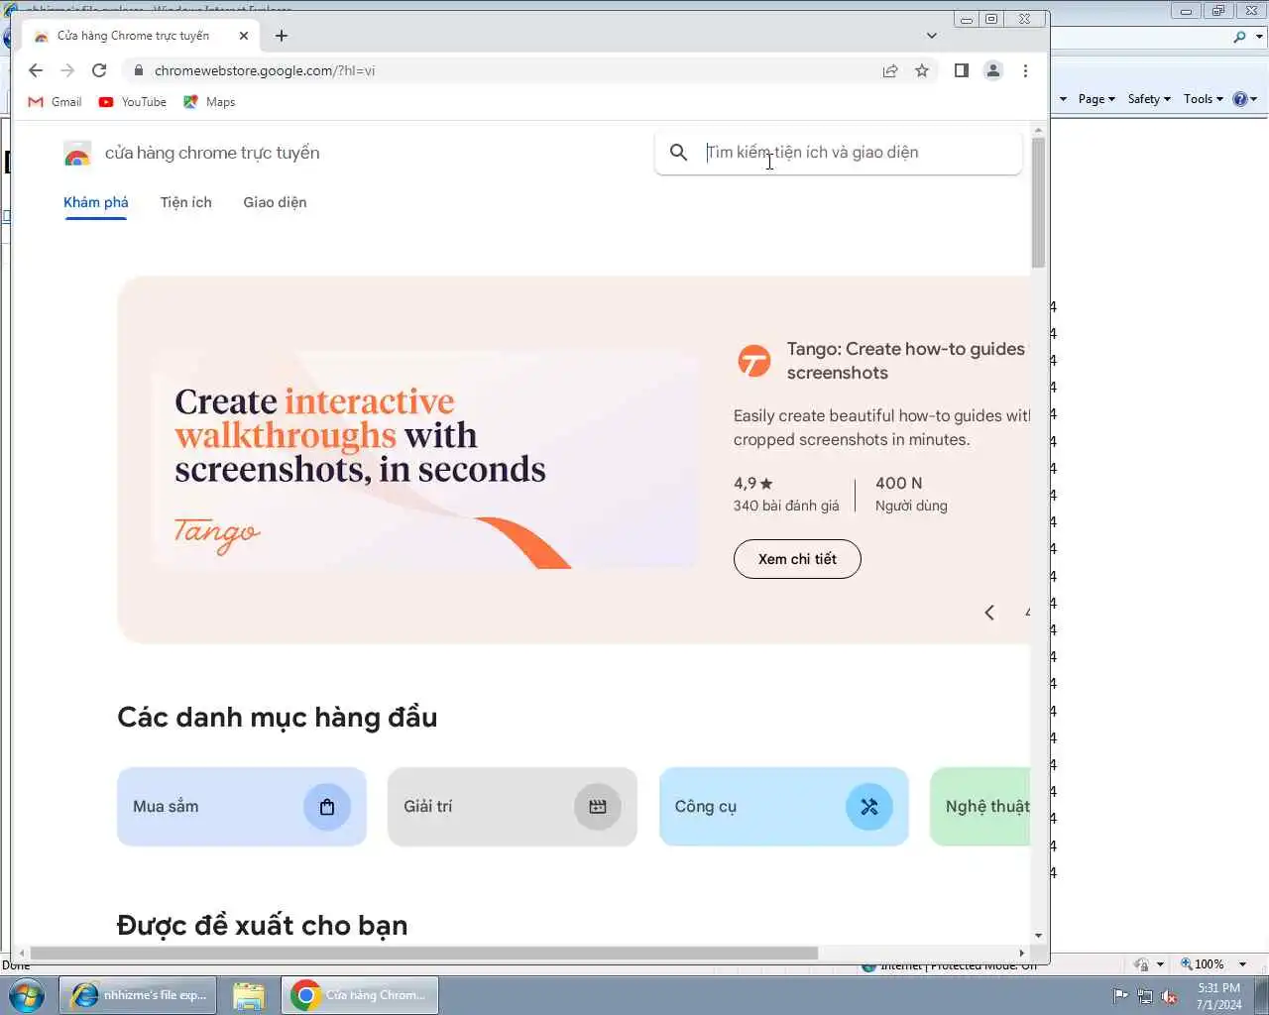
Task: Click Chrome forward arrow button
Action: [x=67, y=70]
